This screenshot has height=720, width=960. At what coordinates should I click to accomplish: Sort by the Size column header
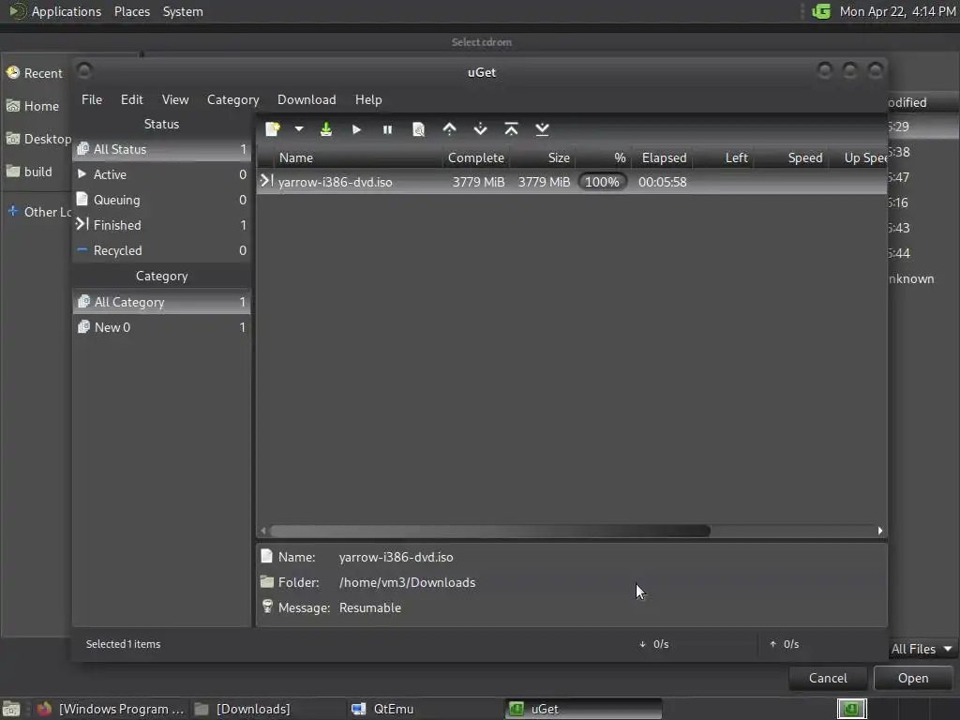point(543,157)
